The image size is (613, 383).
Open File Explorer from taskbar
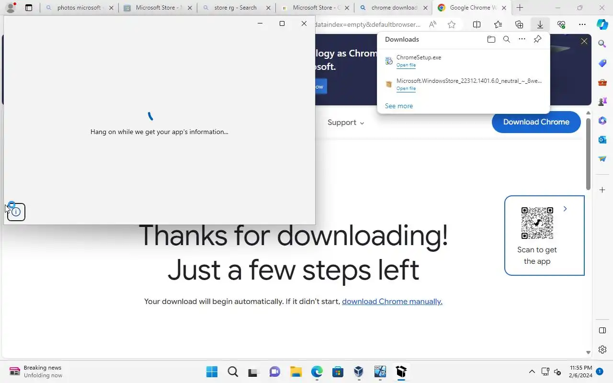(296, 372)
